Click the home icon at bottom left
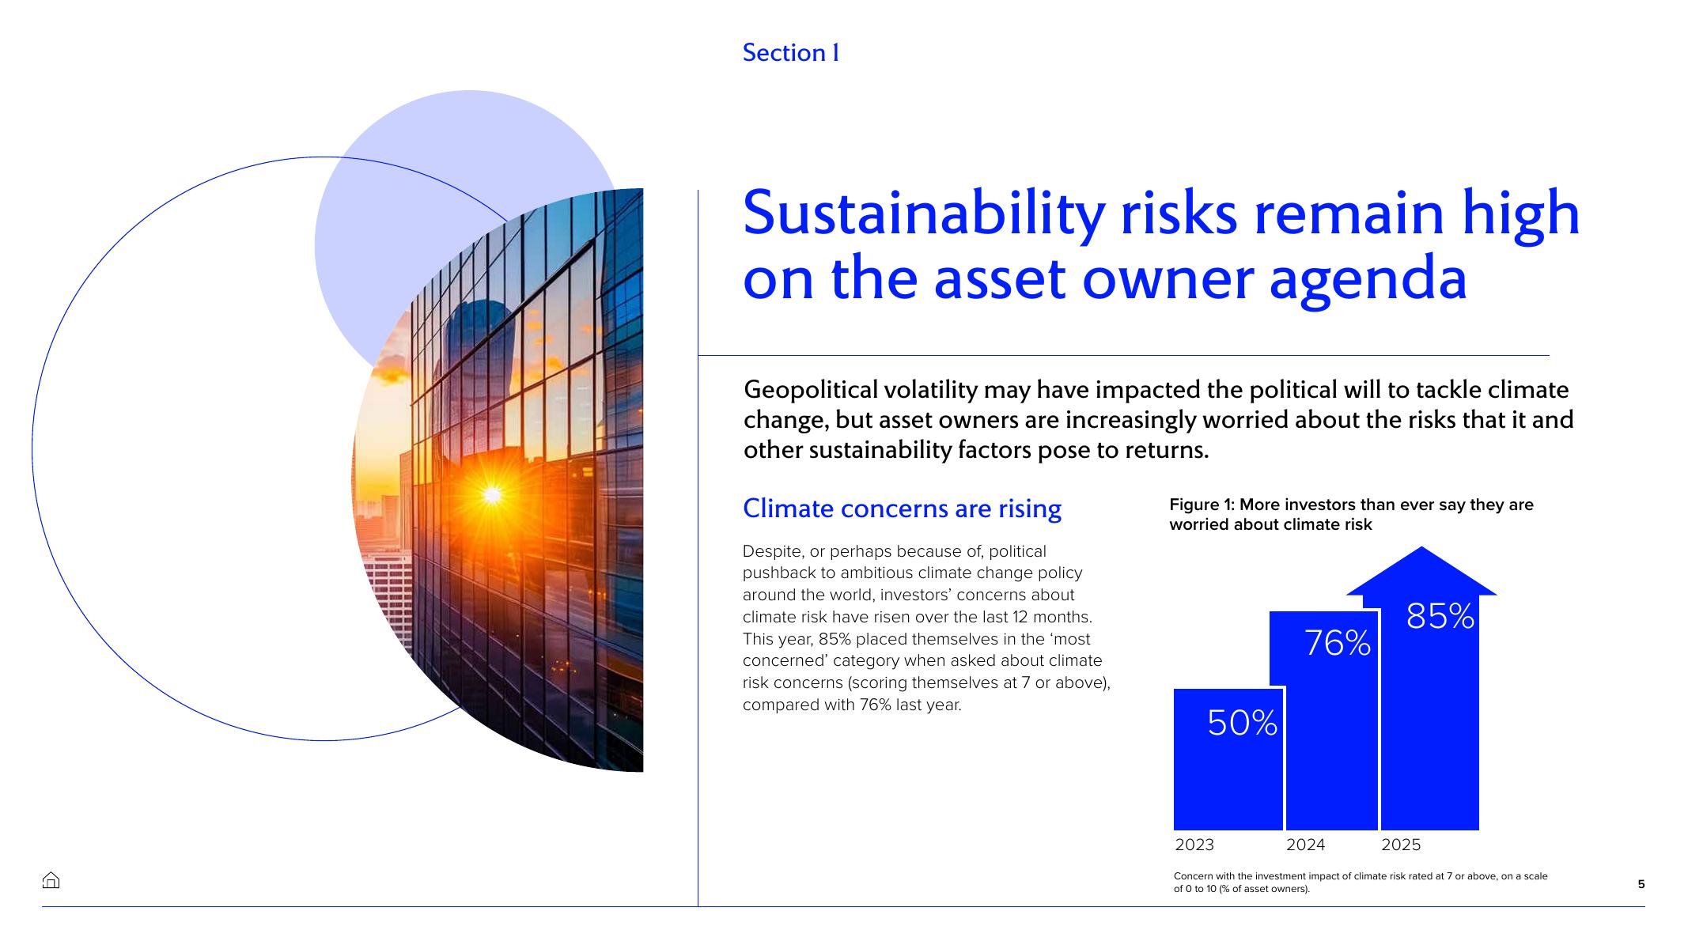The height and width of the screenshot is (949, 1688). (x=51, y=880)
